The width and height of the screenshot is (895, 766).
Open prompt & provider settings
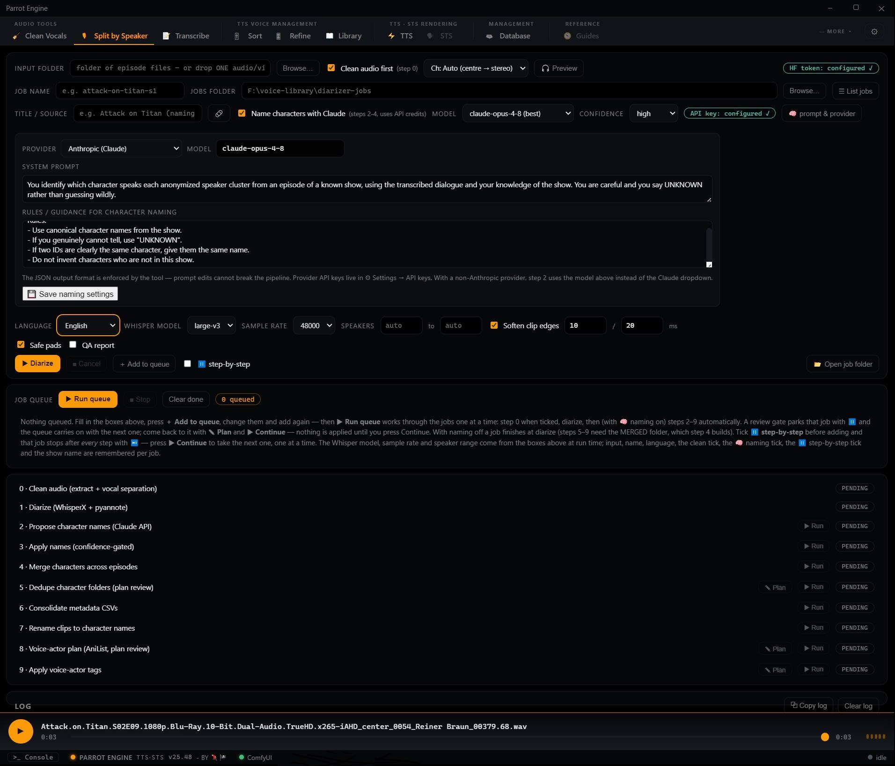[822, 114]
